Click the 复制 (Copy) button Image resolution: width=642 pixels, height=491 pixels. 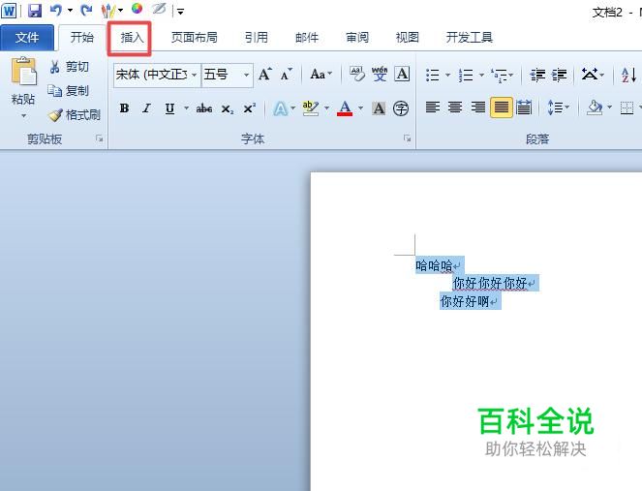[69, 90]
